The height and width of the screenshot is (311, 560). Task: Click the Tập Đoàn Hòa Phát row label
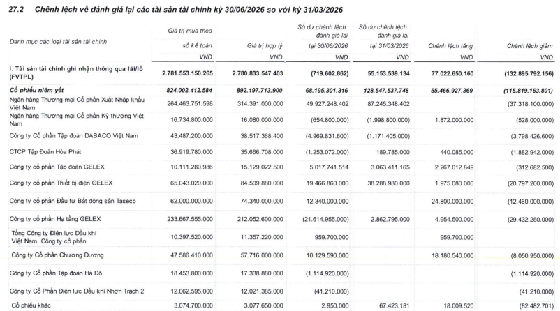coord(45,152)
